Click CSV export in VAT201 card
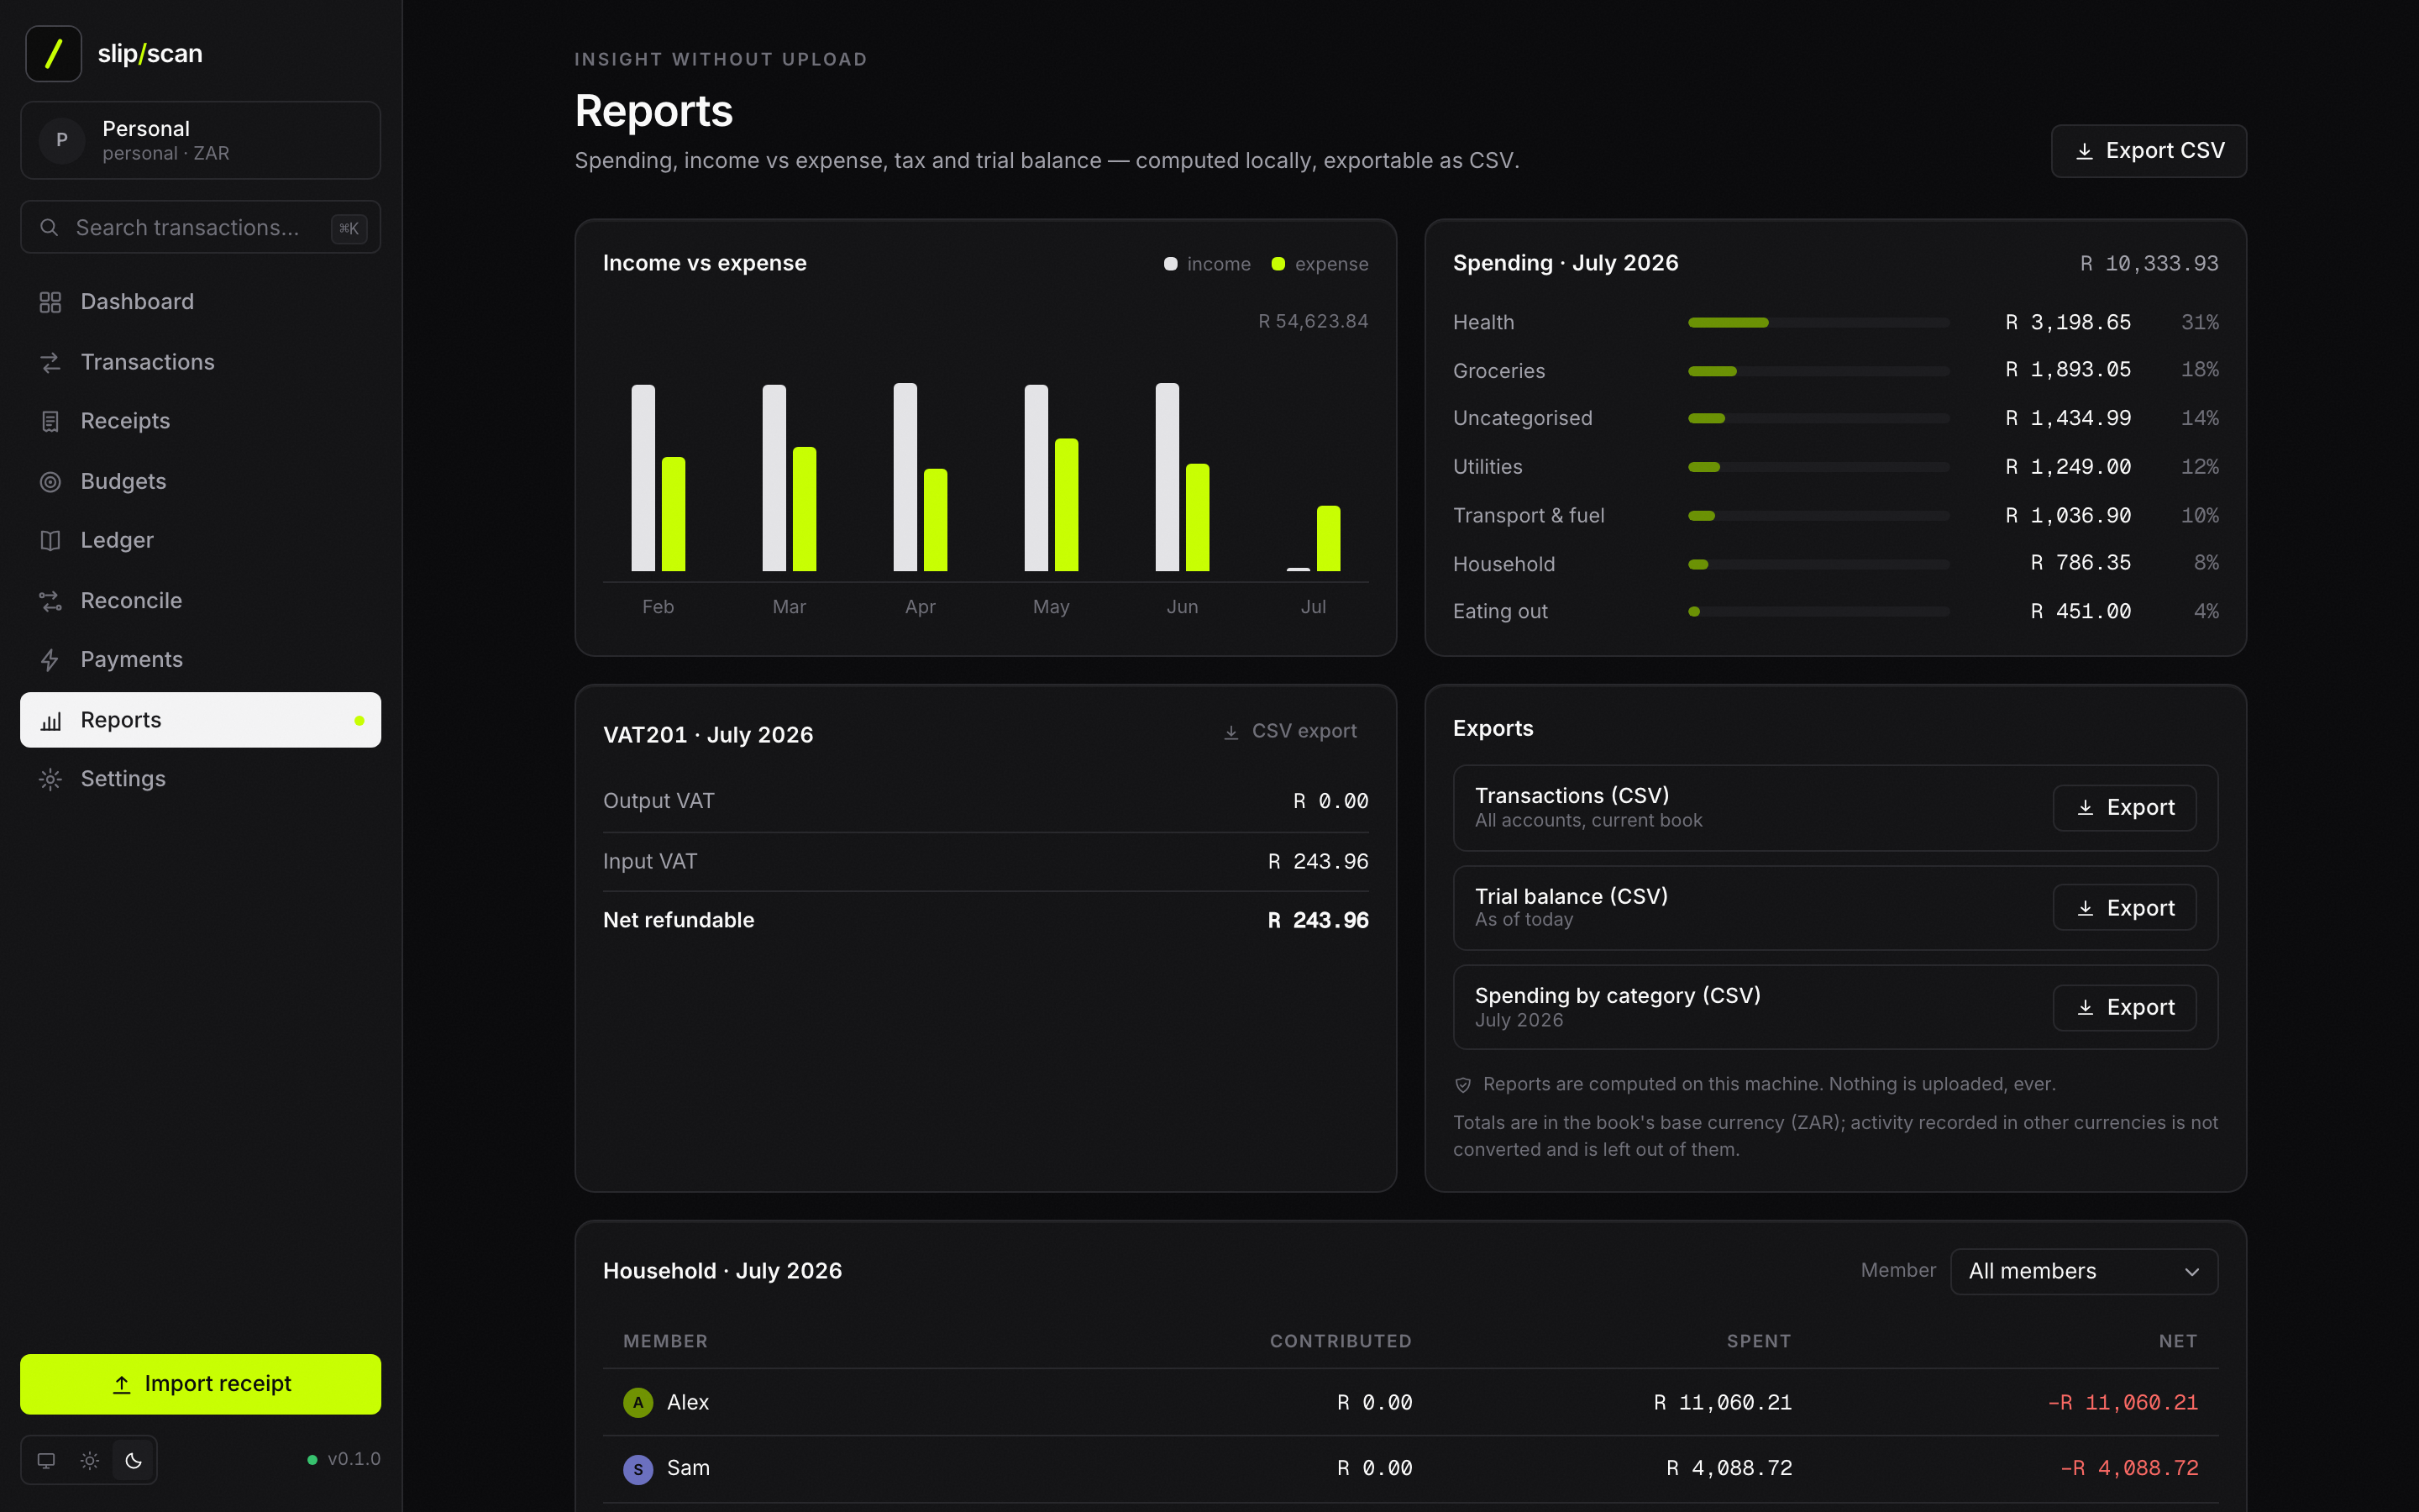 click(x=1289, y=732)
